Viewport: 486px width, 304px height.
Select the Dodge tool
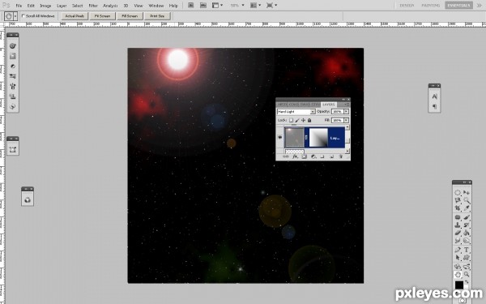click(467, 241)
